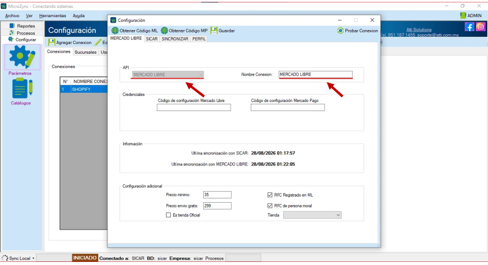Select the MERCADO LIBRE tab
Screen dimensions: 488x265
point(126,38)
